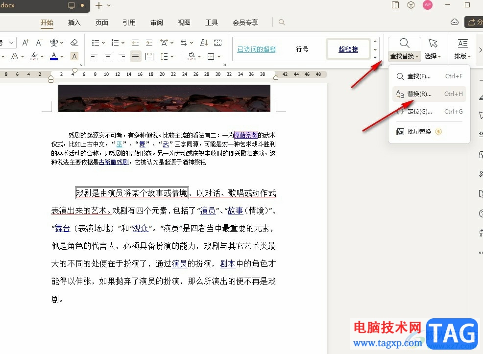Align paragraph left
This screenshot has width=483, height=354.
pos(94,57)
